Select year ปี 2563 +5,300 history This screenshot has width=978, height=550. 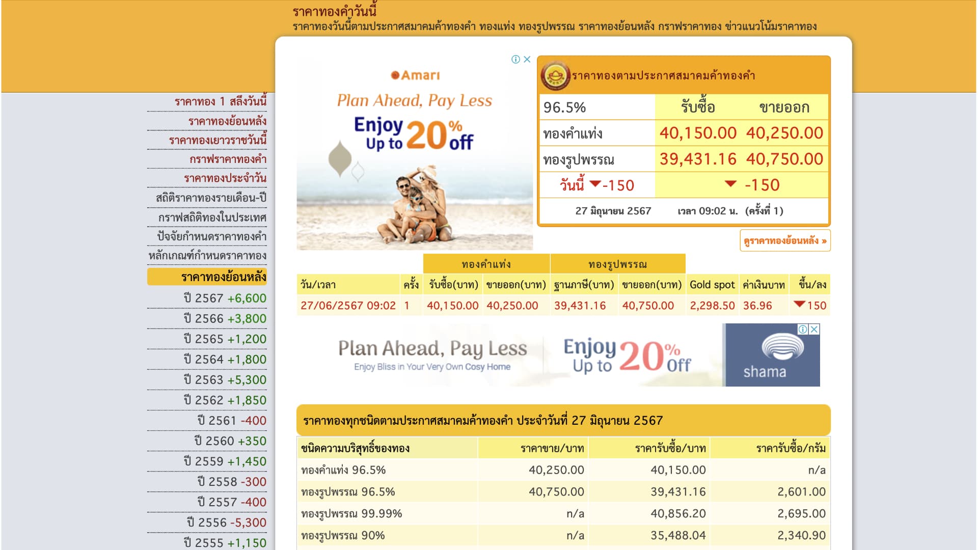225,380
